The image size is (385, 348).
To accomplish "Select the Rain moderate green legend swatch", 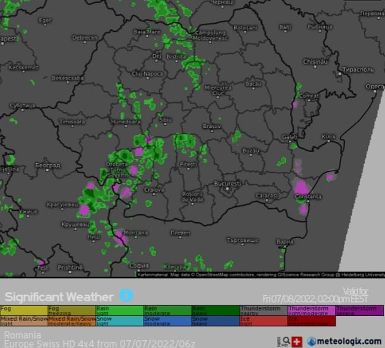I will (x=167, y=310).
